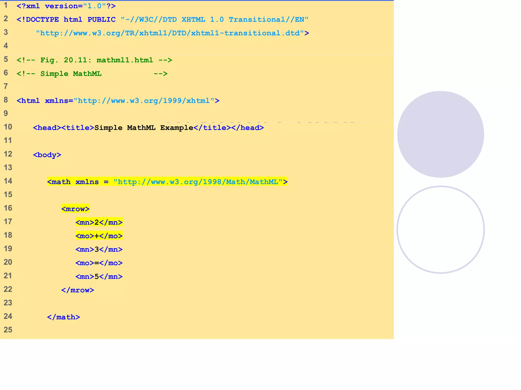
Task: Select the 'Simple MathML' comment line
Action: coord(92,74)
